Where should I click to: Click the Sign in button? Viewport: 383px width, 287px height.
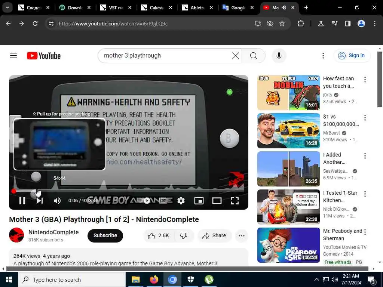(x=352, y=55)
